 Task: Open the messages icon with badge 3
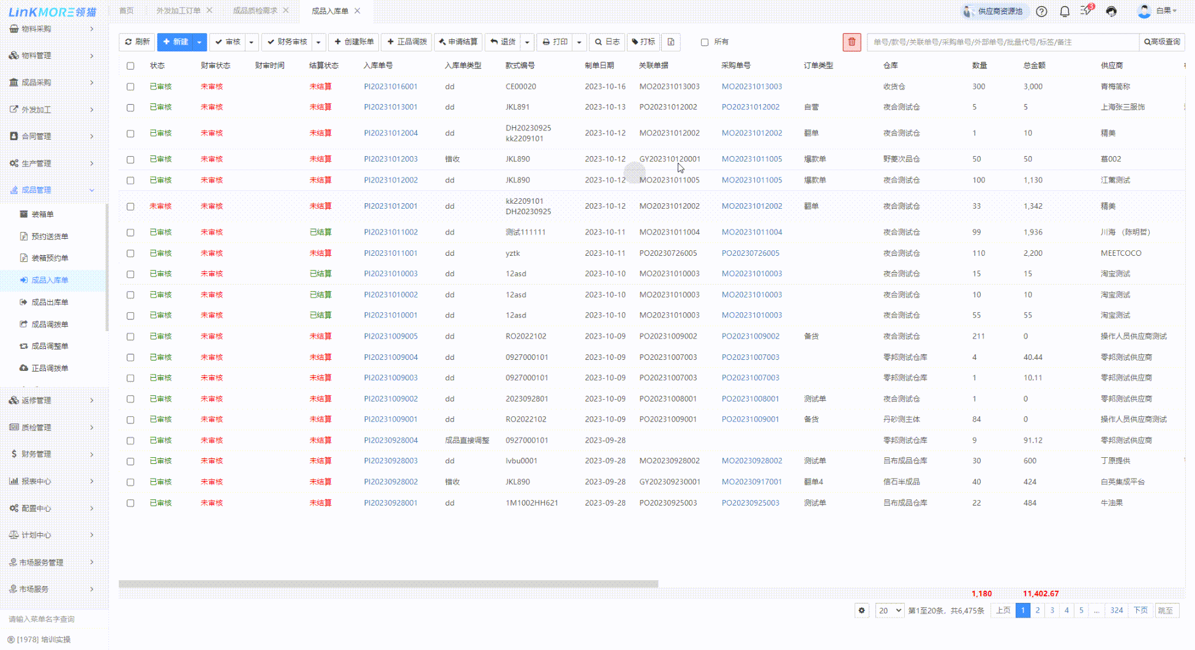coord(1087,10)
